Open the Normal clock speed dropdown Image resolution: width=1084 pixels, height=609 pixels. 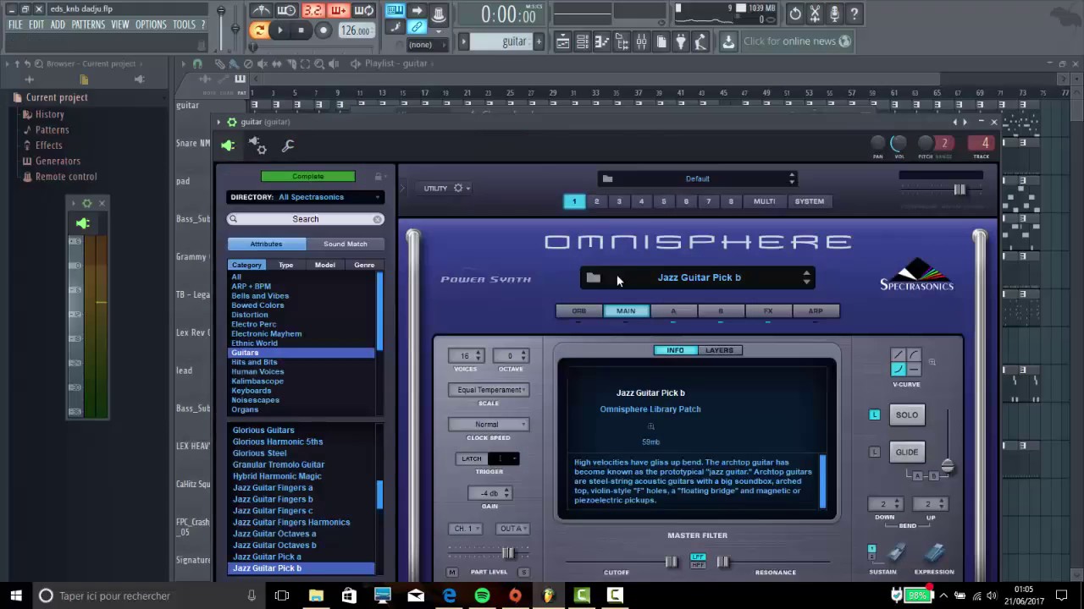(x=489, y=425)
